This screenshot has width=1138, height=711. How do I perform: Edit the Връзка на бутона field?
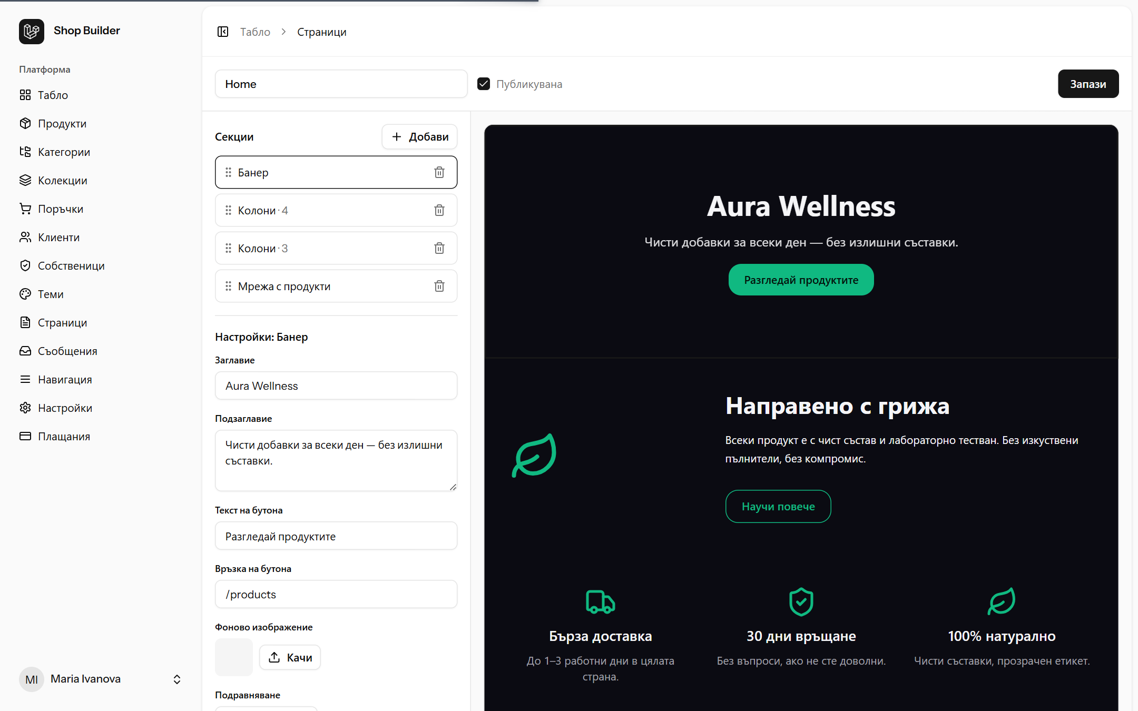point(336,594)
